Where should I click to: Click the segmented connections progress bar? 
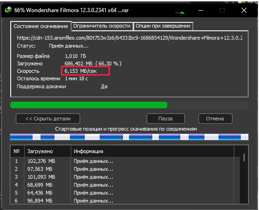(x=129, y=137)
